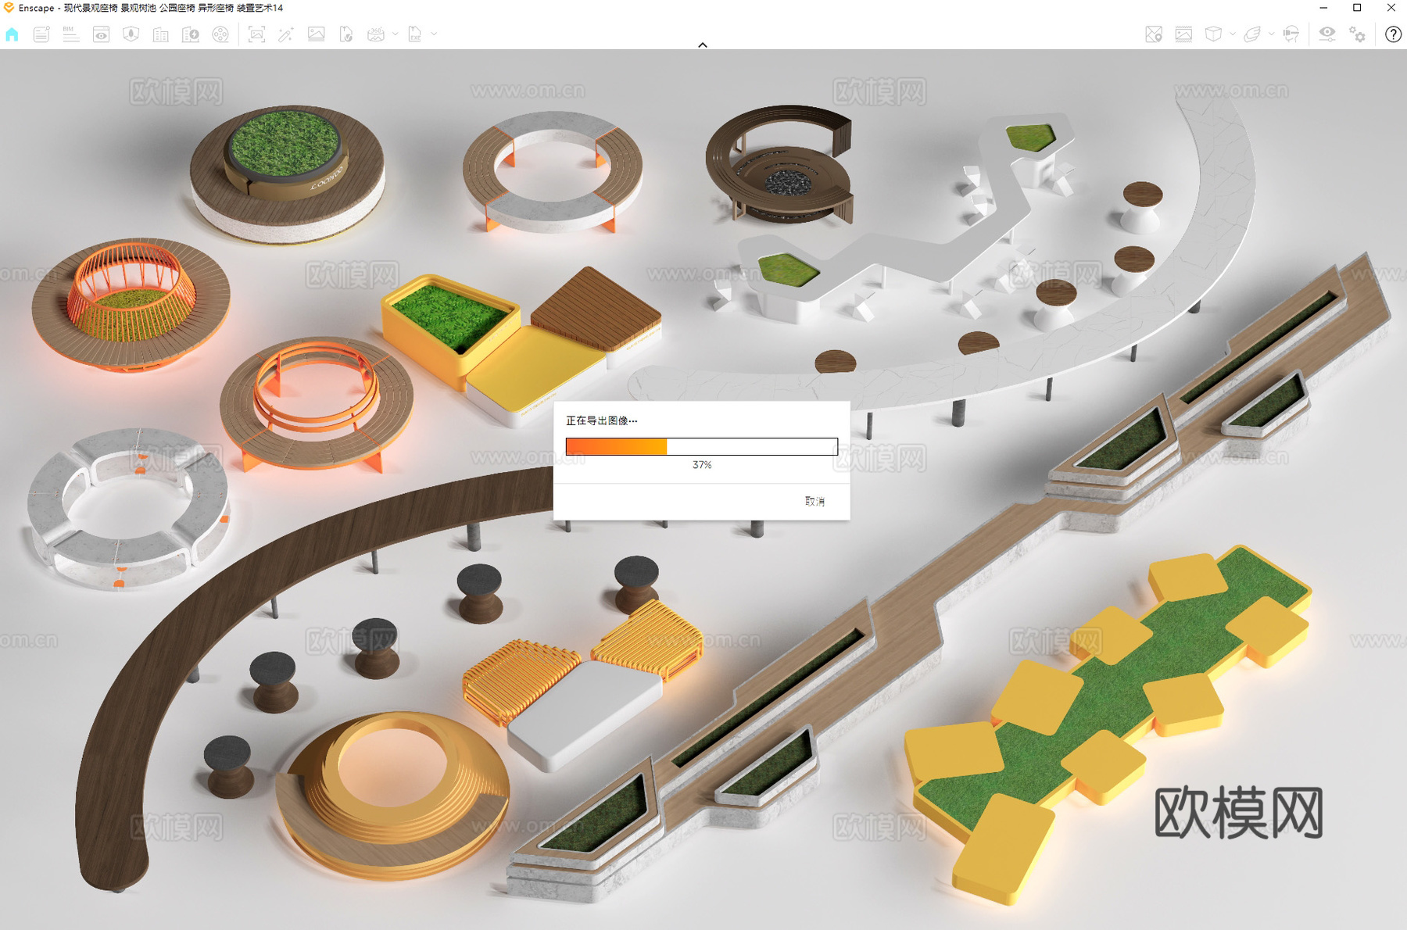
Task: Click the EXE standalone export icon
Action: tap(415, 34)
